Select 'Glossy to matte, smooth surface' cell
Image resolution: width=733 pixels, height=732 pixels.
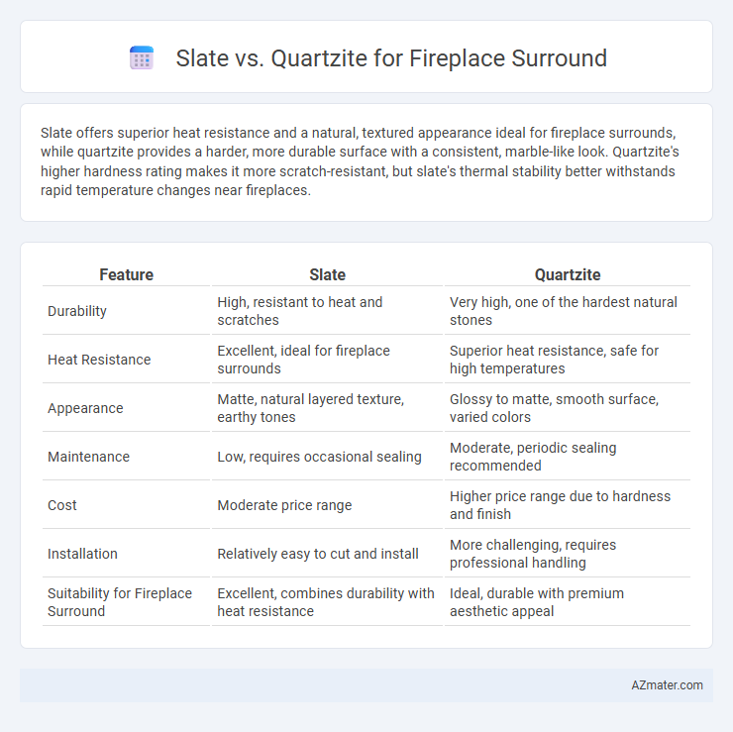click(554, 408)
